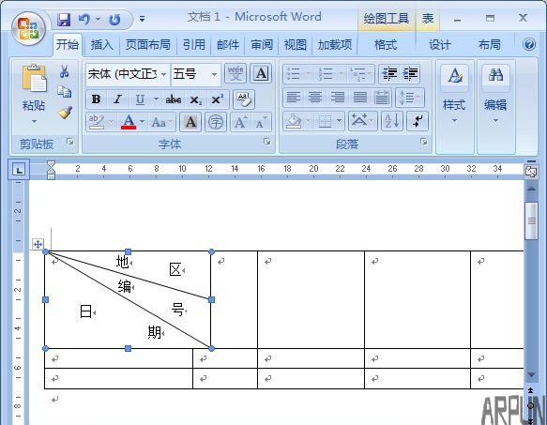
Task: Apply strikethrough formatting
Action: [x=174, y=99]
